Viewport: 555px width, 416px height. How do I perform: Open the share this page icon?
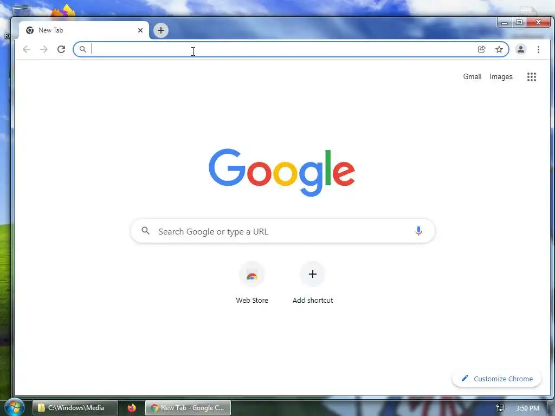point(481,49)
